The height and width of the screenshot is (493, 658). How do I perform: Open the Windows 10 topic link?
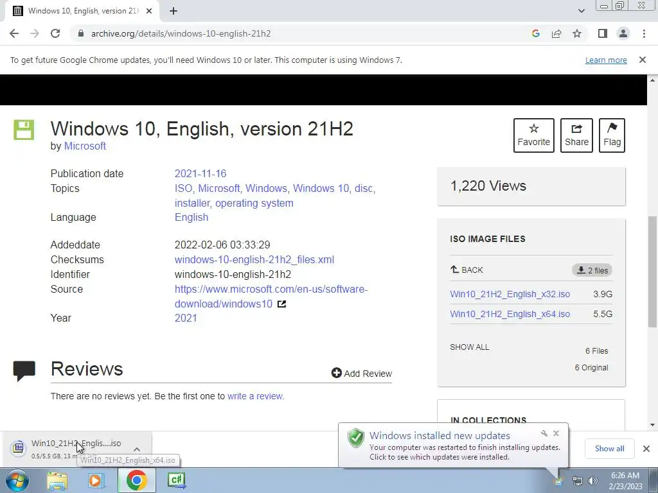321,188
